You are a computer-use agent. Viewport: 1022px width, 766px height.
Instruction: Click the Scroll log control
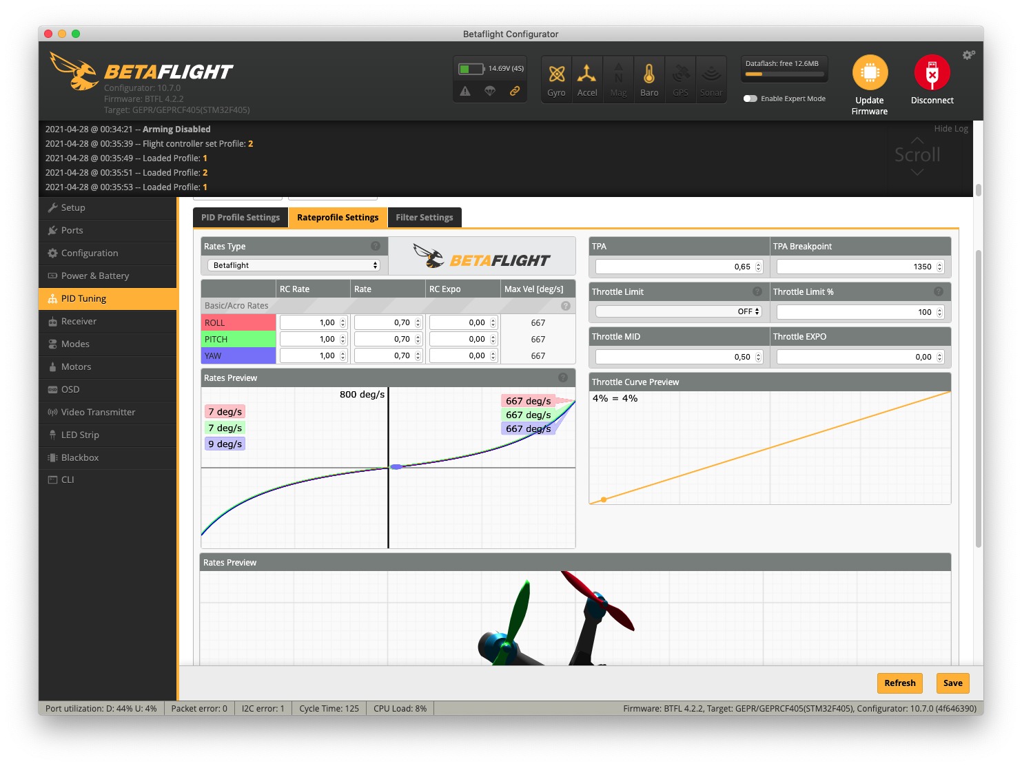pos(917,155)
